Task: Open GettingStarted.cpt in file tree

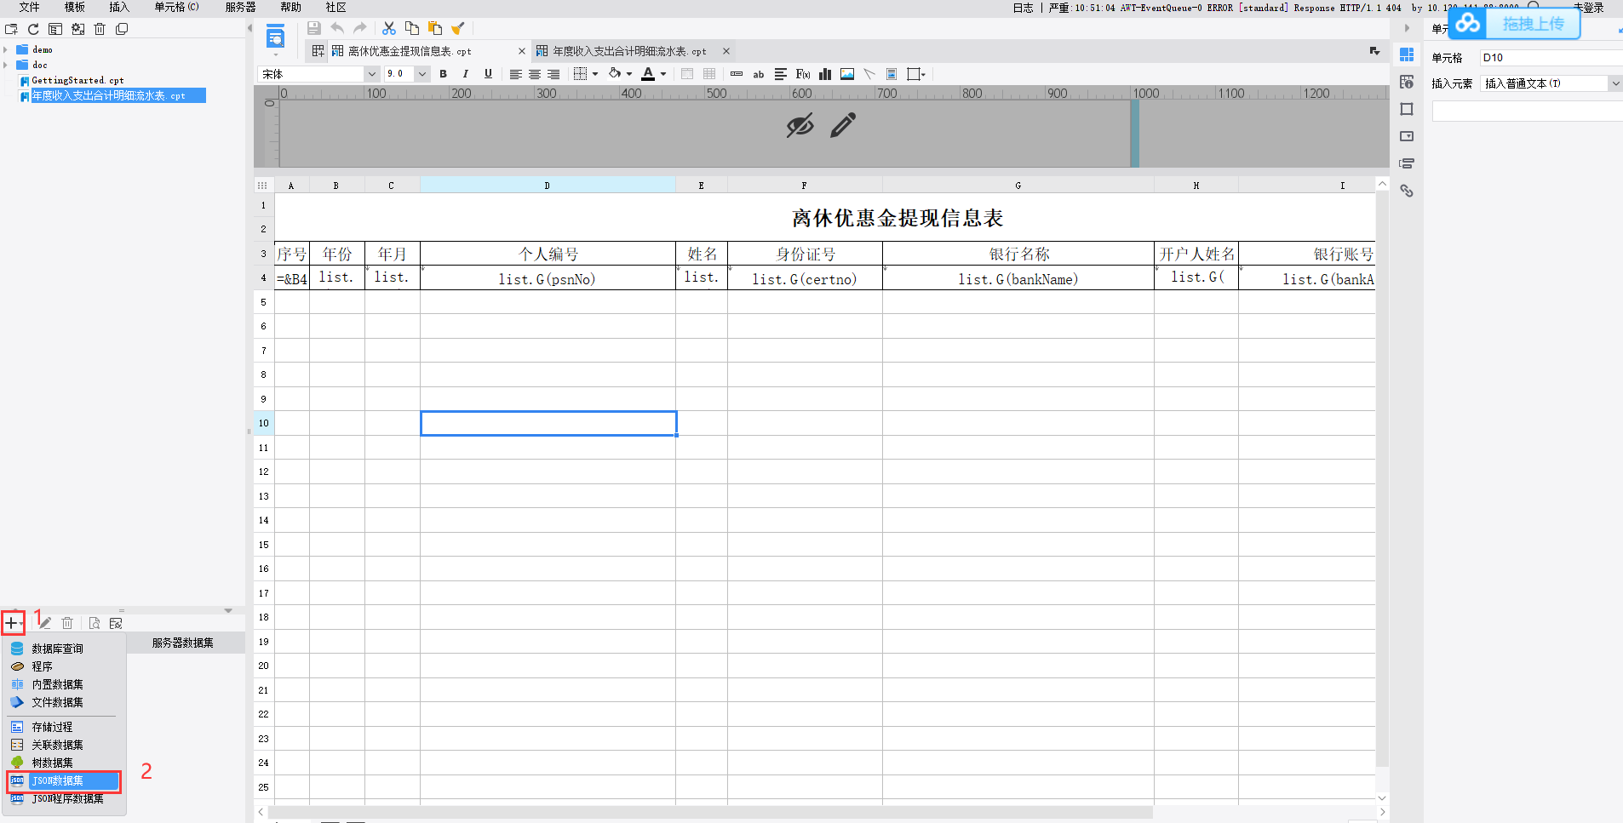Action: (x=77, y=80)
